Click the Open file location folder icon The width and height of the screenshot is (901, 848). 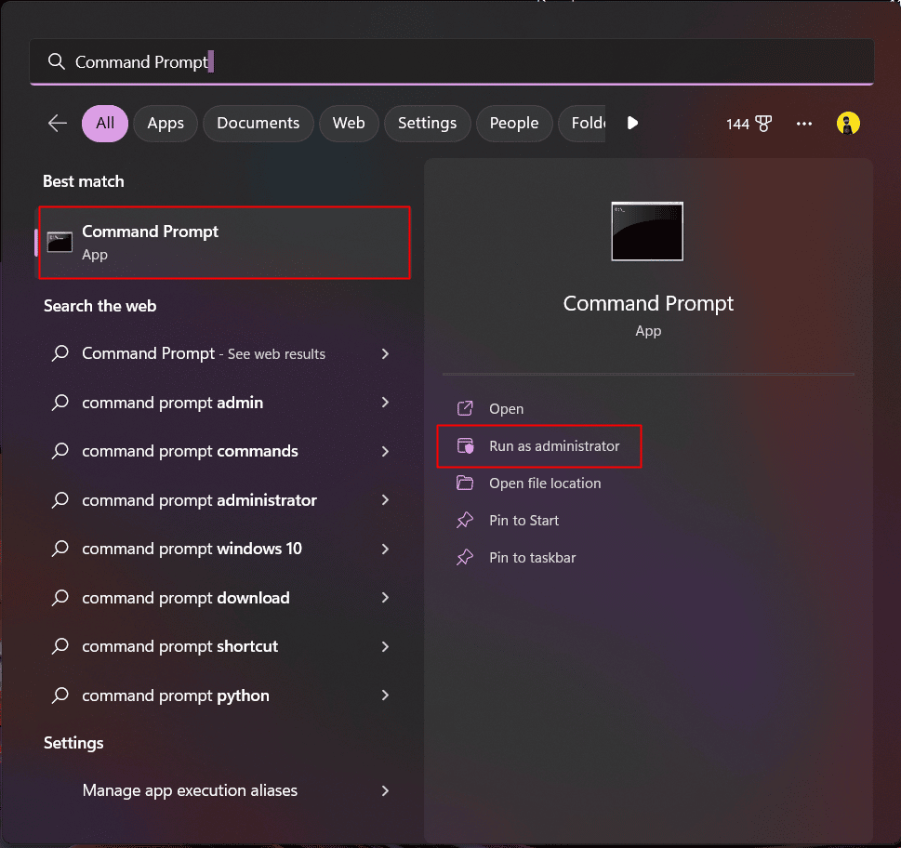(x=465, y=484)
